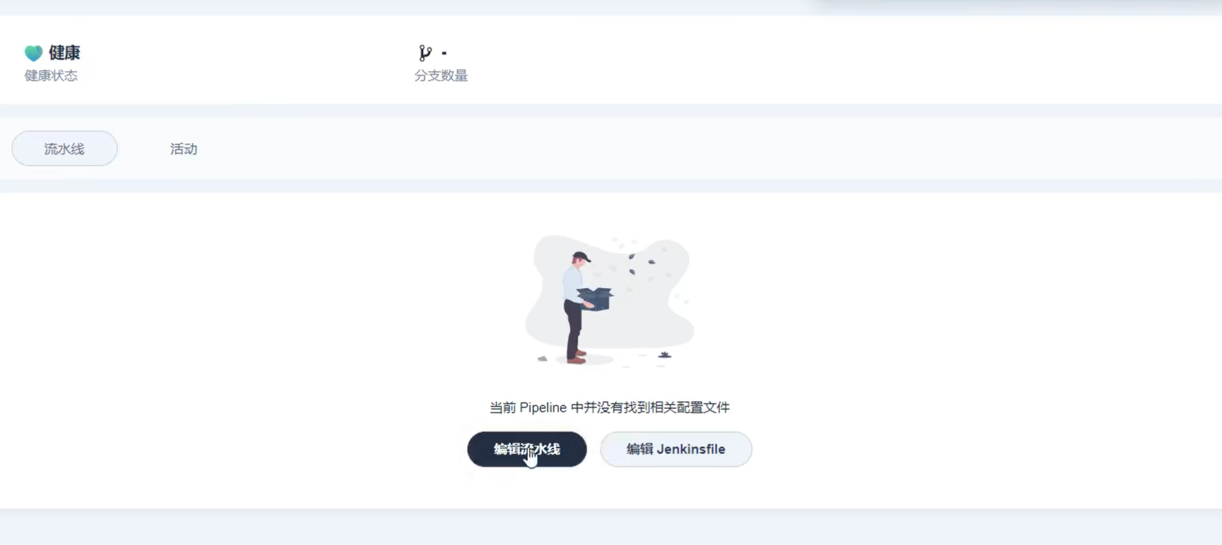Click the gray stone near man's feet
Screen dimensions: 1222x545
[x=542, y=358]
